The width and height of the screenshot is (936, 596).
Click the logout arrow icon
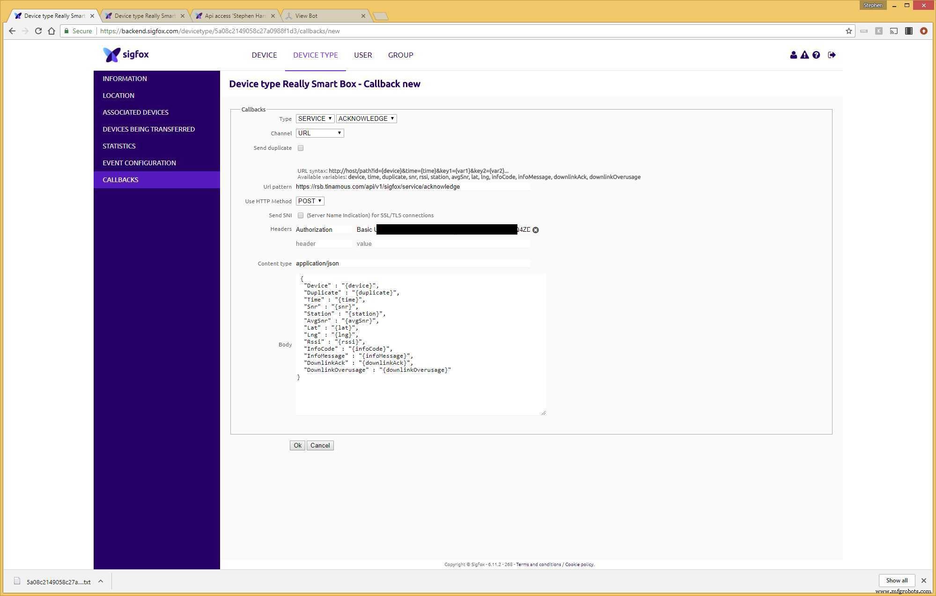click(832, 55)
